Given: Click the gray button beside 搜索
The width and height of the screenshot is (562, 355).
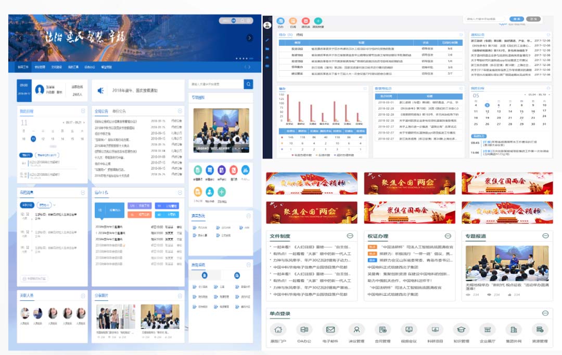Looking at the screenshot, I should (534, 19).
